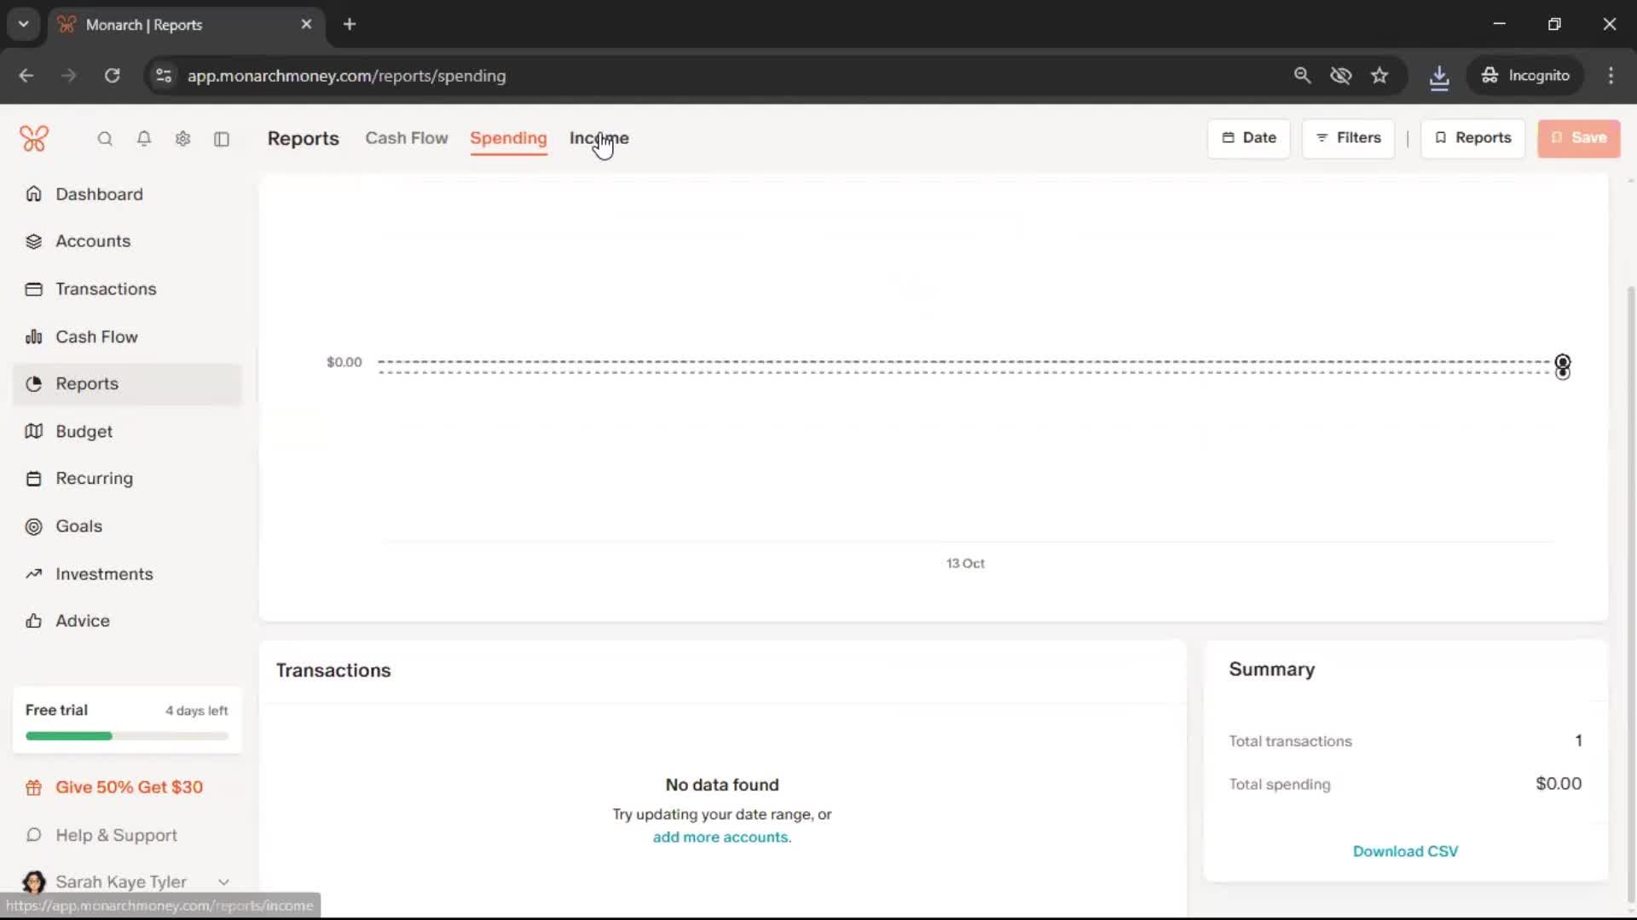The width and height of the screenshot is (1637, 920).
Task: Click the free trial progress bar
Action: coord(127,735)
